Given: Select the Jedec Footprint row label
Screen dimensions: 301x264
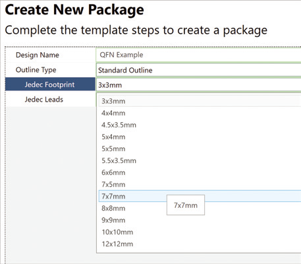Looking at the screenshot, I should (49, 84).
